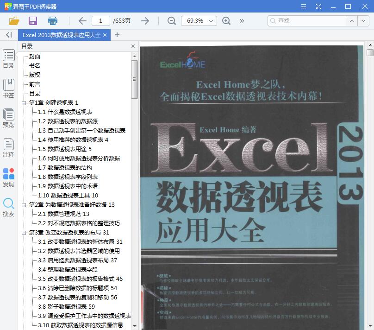Screen dimensions: 374x330
Task: Collapse the sidebar with the left arrow icon
Action: (9, 35)
